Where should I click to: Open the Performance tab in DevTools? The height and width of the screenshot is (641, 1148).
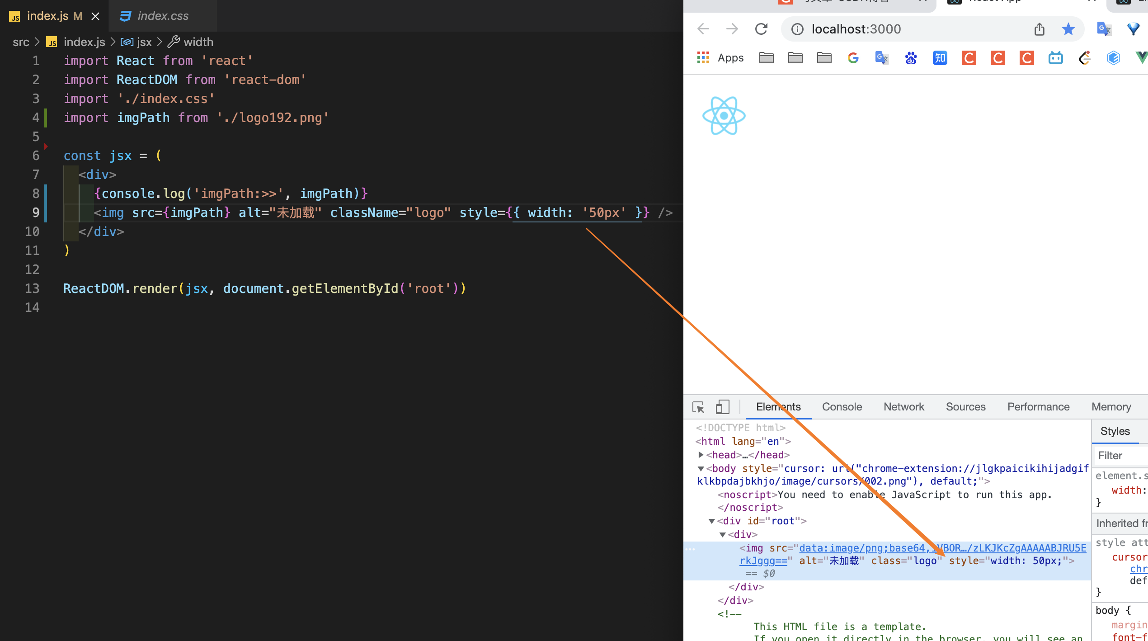tap(1039, 407)
